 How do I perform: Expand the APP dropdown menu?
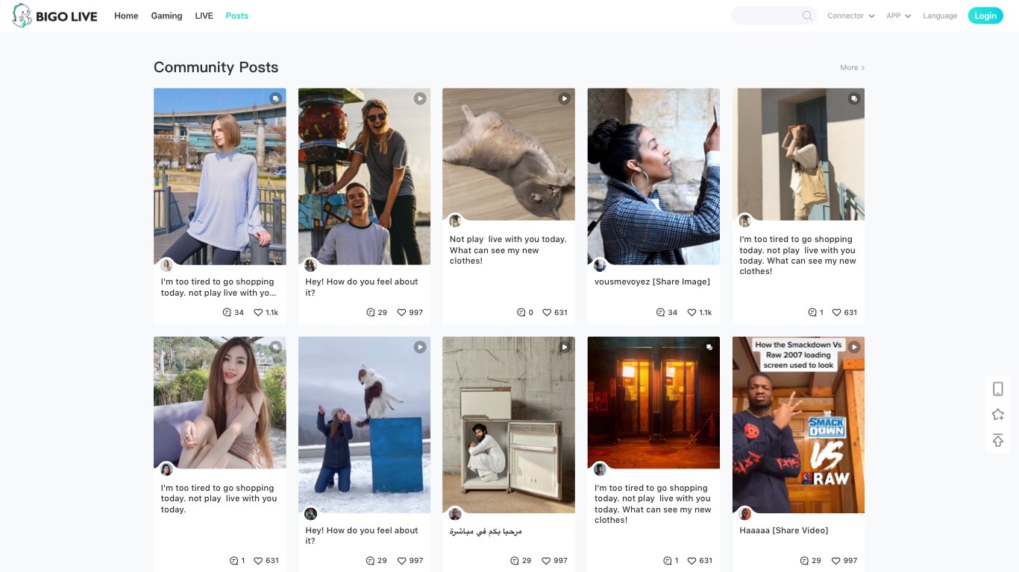(898, 16)
